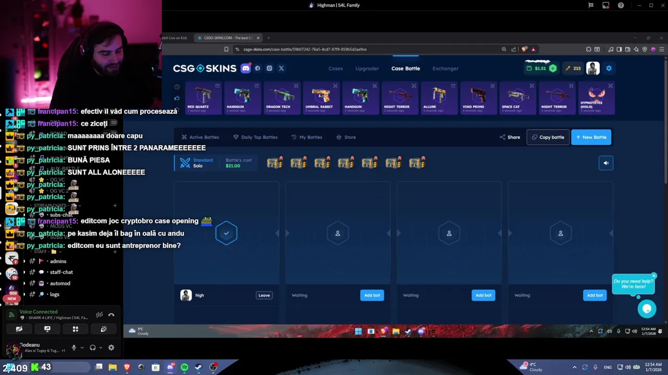Turn on Discord camera

click(19, 329)
